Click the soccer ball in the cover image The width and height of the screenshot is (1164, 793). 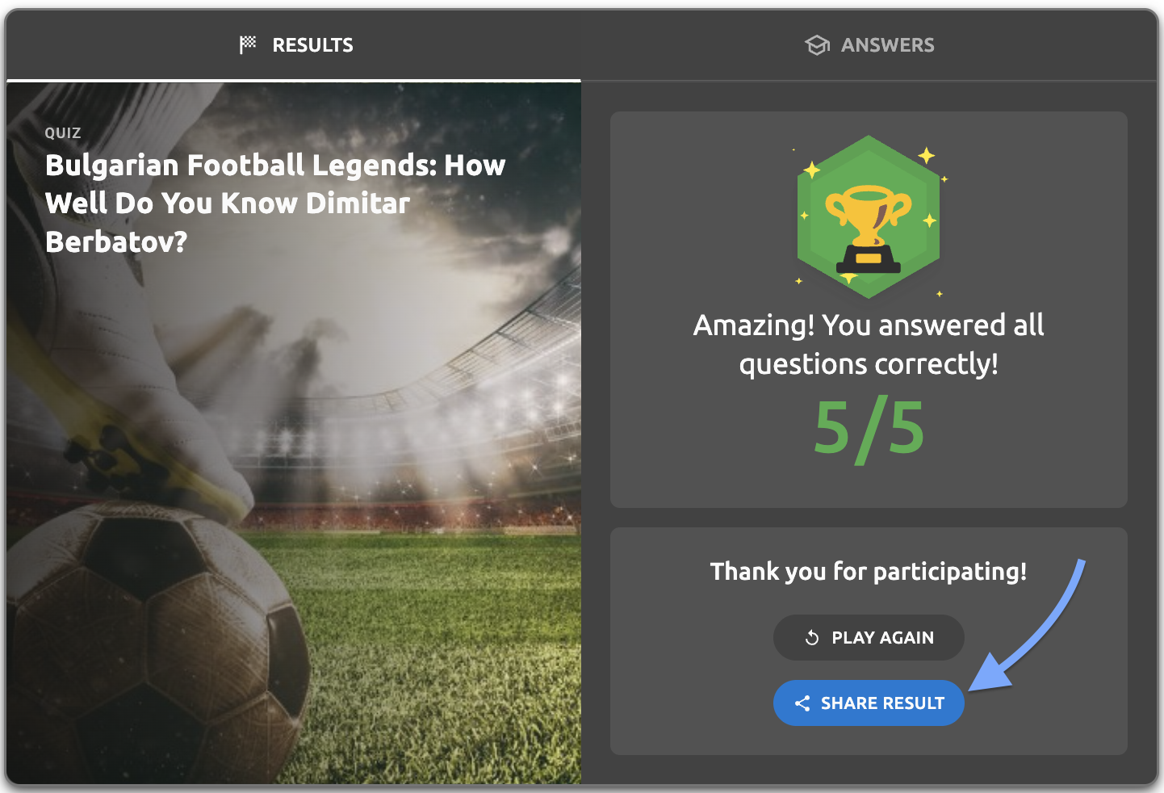(x=153, y=646)
